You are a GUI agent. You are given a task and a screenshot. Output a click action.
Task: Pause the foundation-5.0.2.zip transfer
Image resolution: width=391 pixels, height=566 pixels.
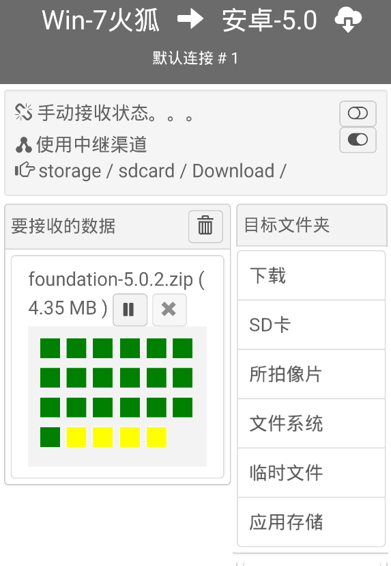130,310
